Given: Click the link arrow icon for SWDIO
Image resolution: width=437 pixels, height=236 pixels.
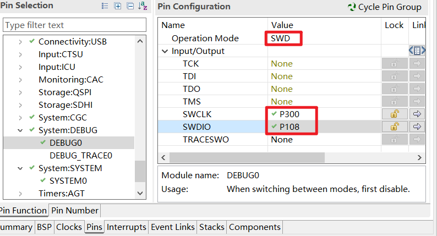Looking at the screenshot, I should tap(417, 127).
